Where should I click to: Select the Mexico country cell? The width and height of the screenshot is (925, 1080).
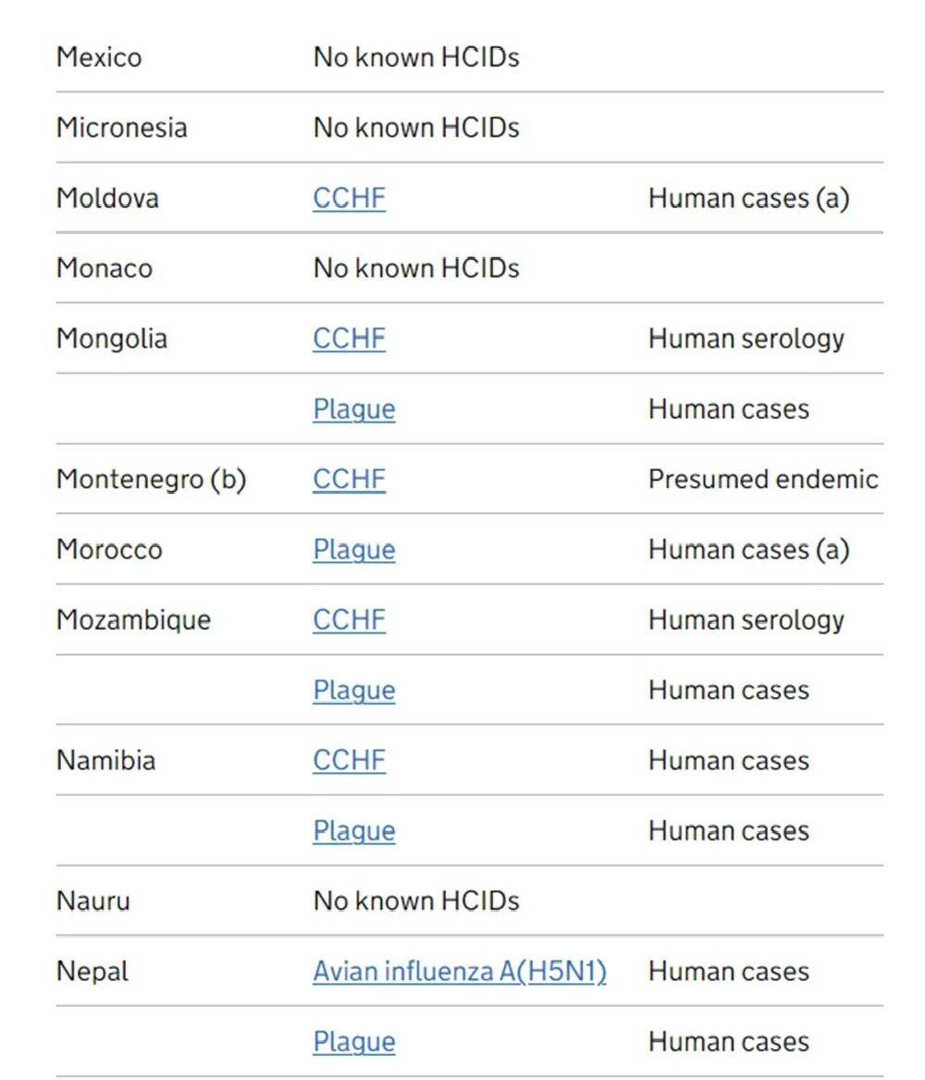click(x=99, y=57)
